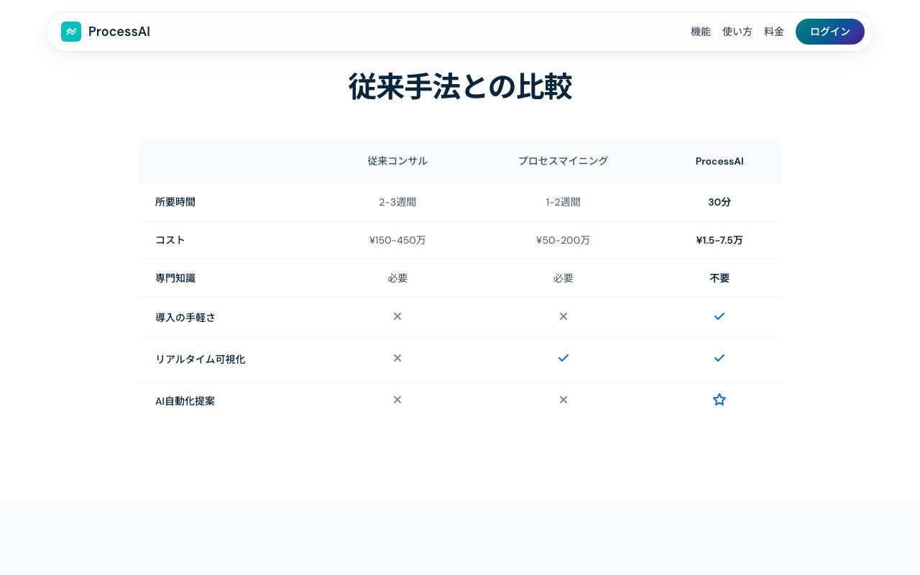Click the checkmark for リアルタイム可視化 under プロセスマイニング
Viewport: 920px width, 575px height.
tap(563, 358)
